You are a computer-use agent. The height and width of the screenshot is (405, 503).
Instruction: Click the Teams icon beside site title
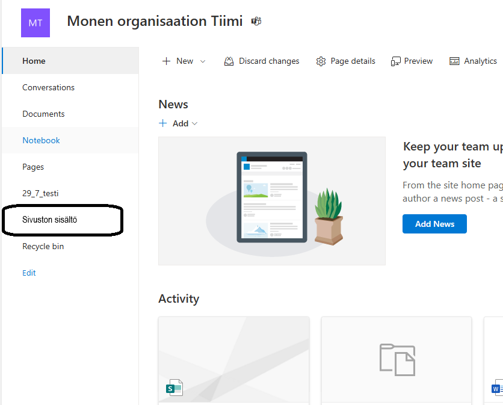(256, 22)
